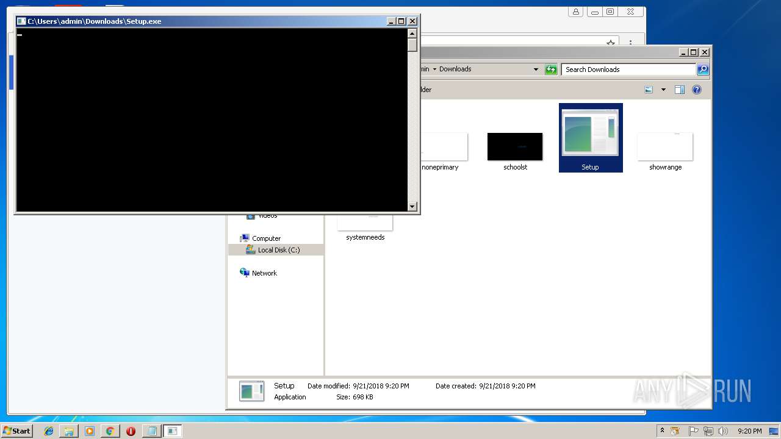Open Action Center flag tray icon

click(694, 431)
